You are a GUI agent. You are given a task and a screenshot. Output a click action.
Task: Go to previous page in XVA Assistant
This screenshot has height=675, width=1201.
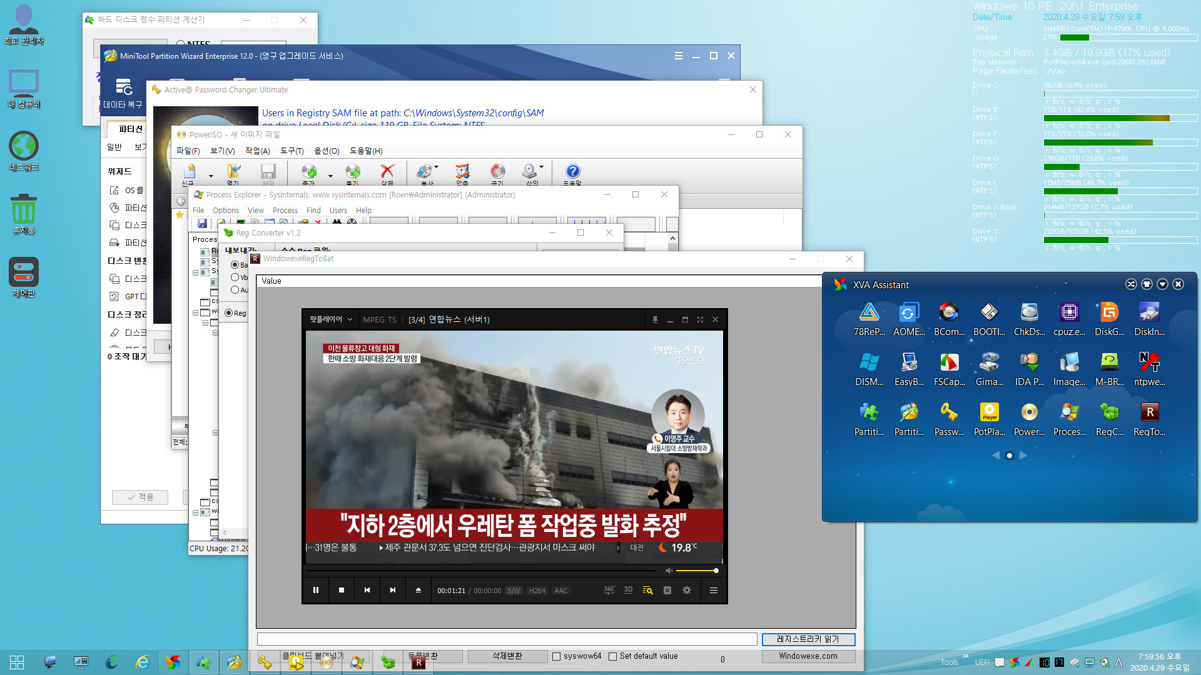995,456
